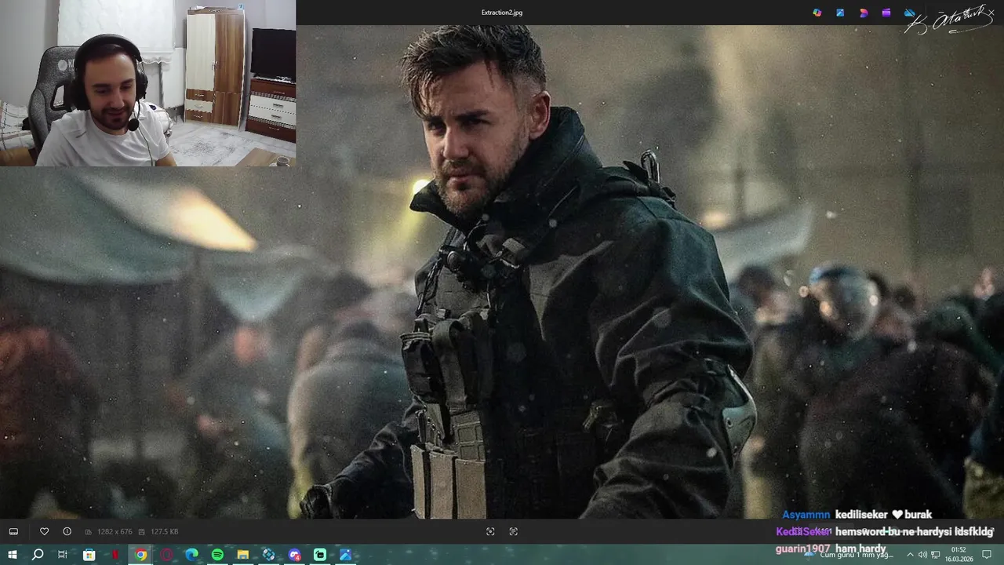Switch to Photos app on the taskbar
This screenshot has width=1004, height=565.
pyautogui.click(x=346, y=555)
